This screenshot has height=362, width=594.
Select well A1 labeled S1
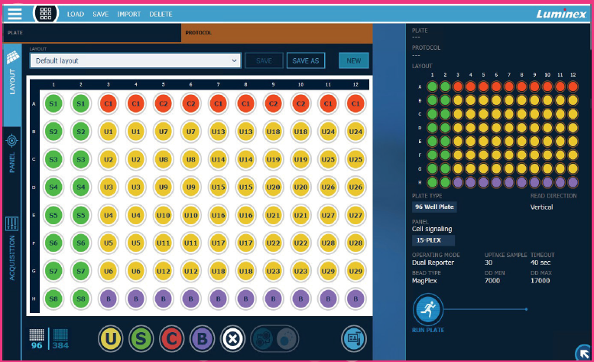(x=54, y=104)
